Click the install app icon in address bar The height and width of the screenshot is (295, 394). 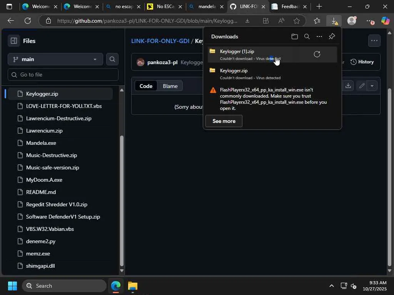click(x=247, y=21)
